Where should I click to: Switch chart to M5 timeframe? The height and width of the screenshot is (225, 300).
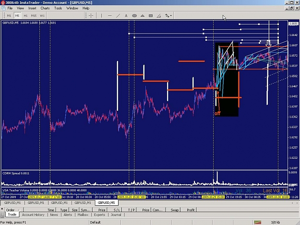17,16
